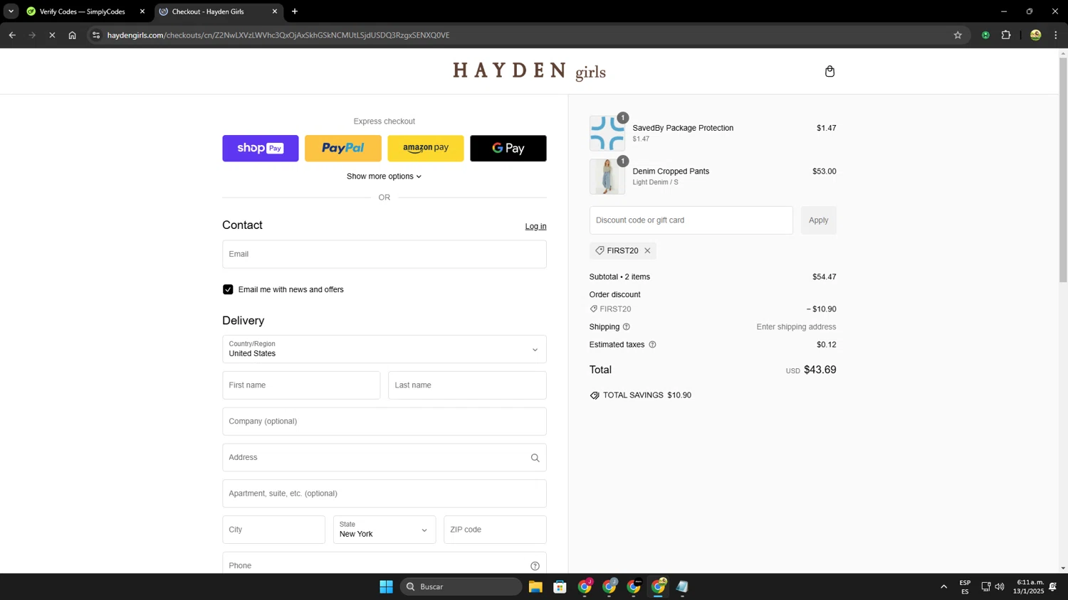
Task: Open a new browser tab
Action: tap(295, 11)
